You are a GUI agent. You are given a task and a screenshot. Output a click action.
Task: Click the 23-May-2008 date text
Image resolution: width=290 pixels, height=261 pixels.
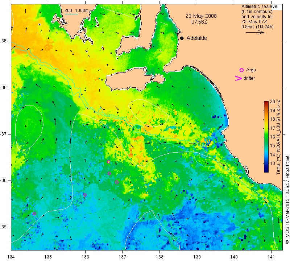pyautogui.click(x=201, y=16)
